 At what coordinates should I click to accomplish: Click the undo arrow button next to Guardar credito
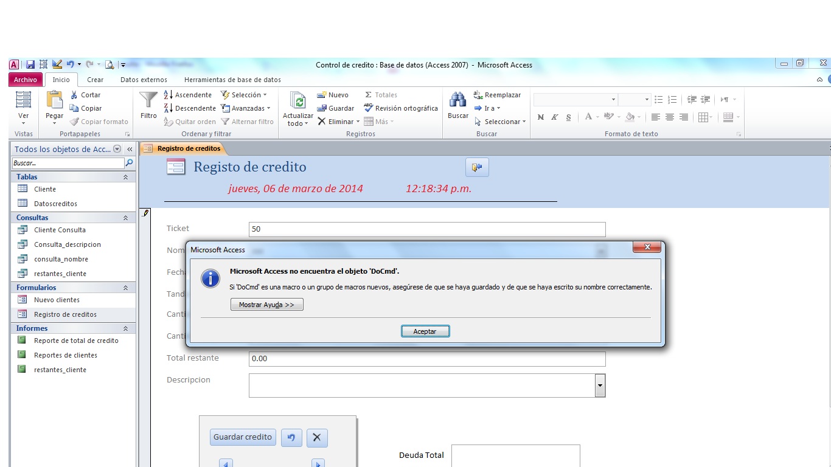click(291, 437)
